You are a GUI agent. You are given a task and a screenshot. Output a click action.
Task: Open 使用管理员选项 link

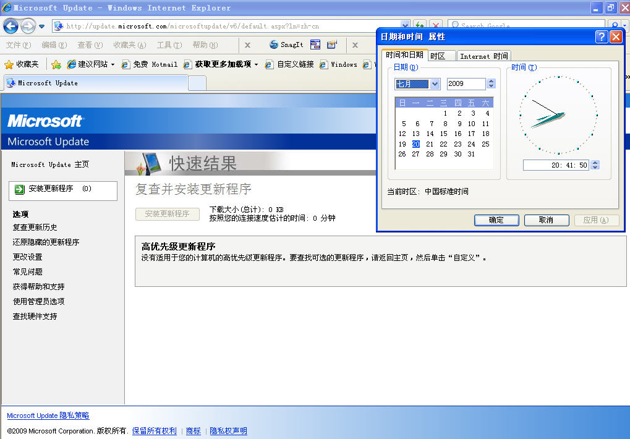(x=38, y=302)
